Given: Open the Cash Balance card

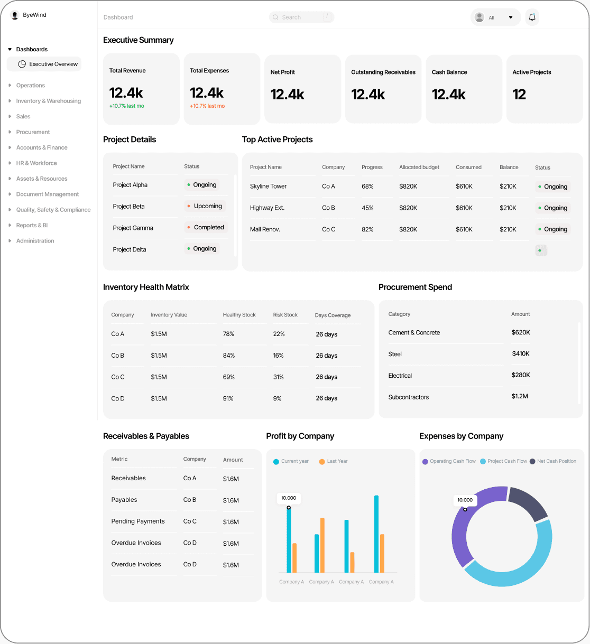Looking at the screenshot, I should coord(464,89).
